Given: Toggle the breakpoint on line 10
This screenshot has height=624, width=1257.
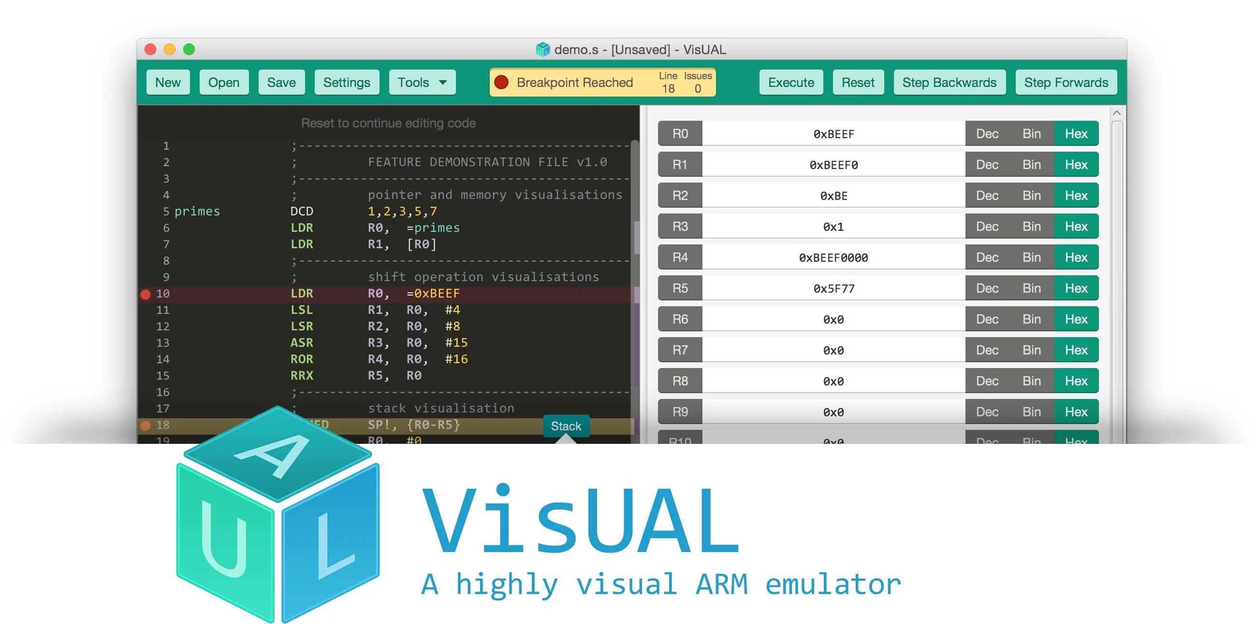Looking at the screenshot, I should click(x=147, y=292).
